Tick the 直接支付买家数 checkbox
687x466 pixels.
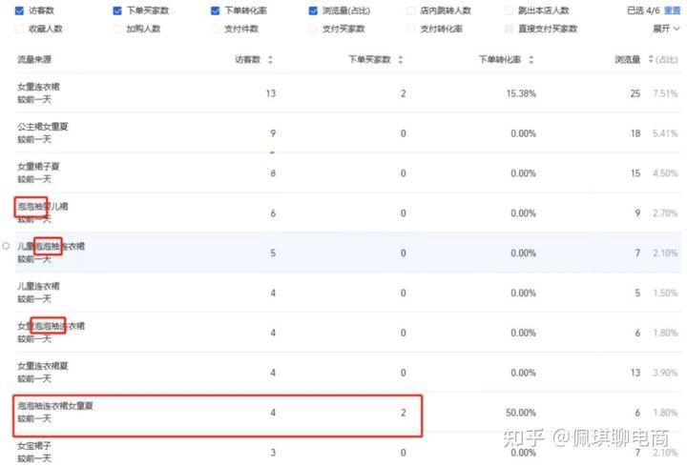click(509, 29)
